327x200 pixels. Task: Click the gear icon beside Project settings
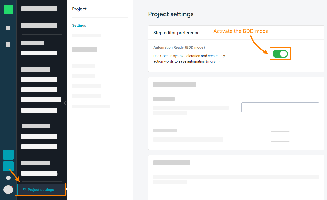point(24,189)
